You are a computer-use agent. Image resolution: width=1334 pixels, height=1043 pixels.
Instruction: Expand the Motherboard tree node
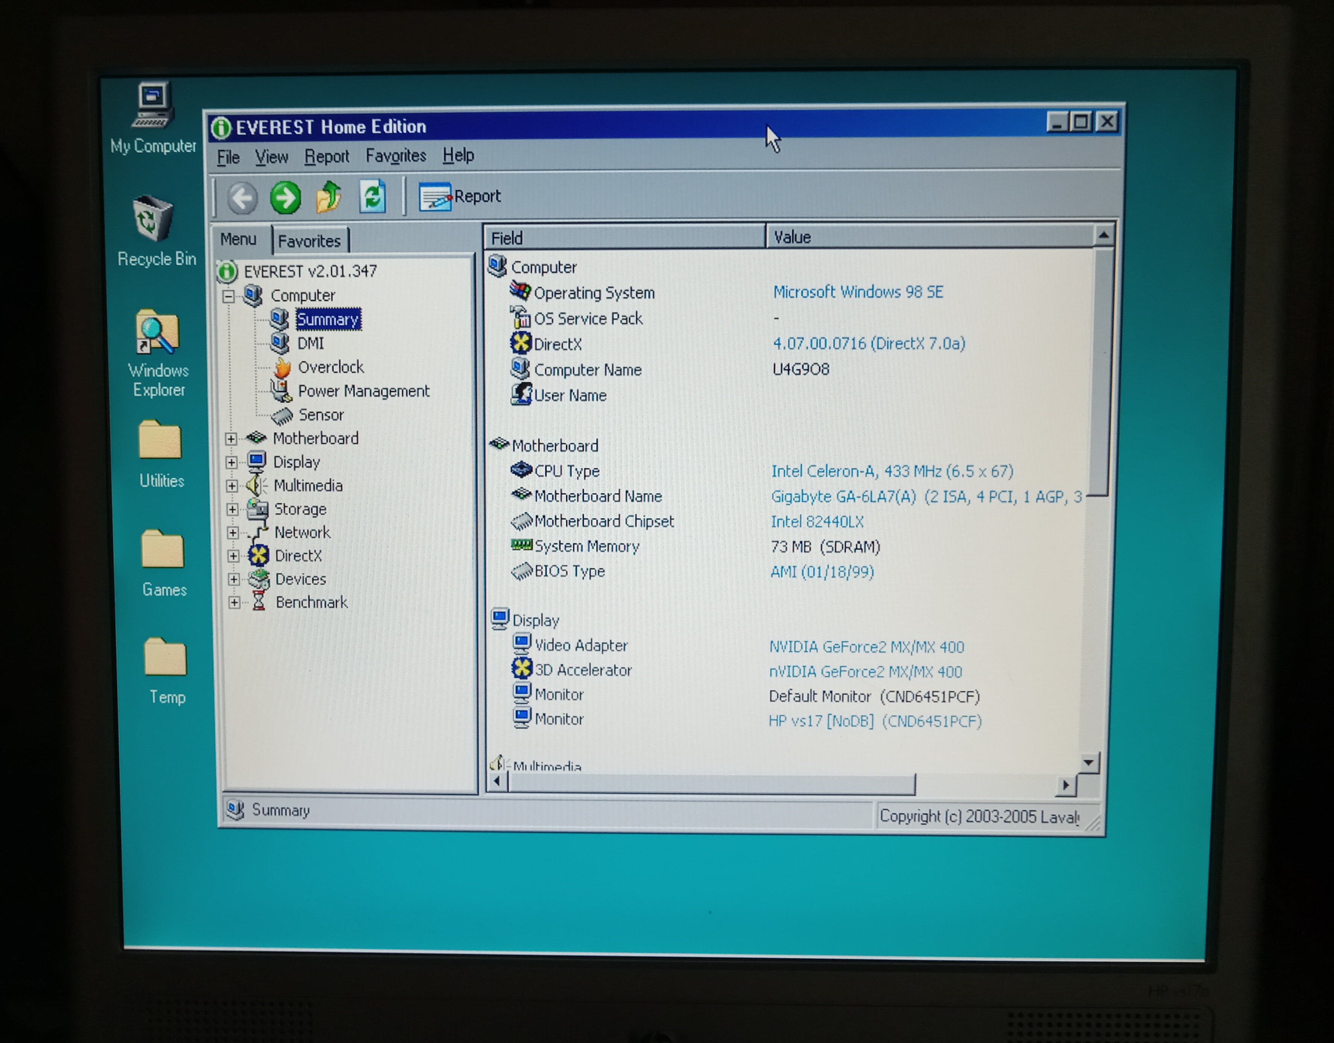click(231, 438)
